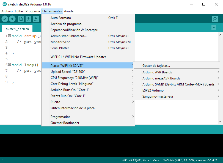Click the Upload arrow toolbar button
The image size is (223, 163).
pyautogui.click(x=12, y=19)
